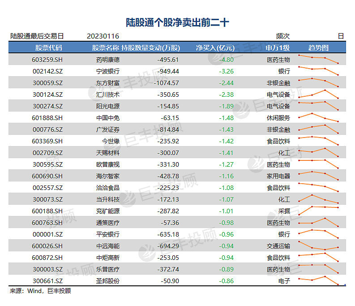The height and width of the screenshot is (306, 355).
Task: Click the 交通运输 sector cell
Action: 278,246
